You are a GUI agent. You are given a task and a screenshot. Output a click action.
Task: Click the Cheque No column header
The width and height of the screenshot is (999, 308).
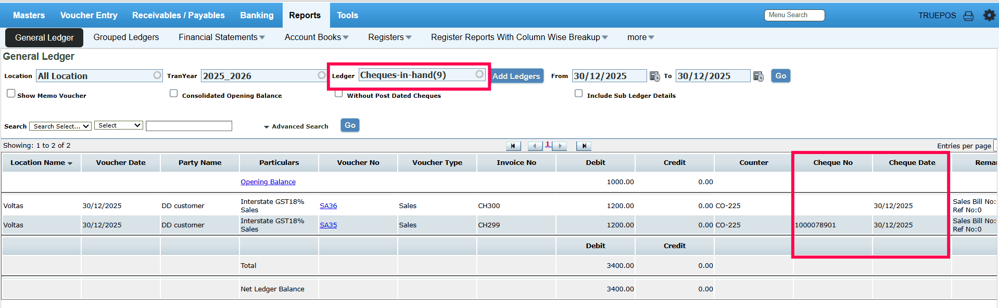[x=833, y=163]
